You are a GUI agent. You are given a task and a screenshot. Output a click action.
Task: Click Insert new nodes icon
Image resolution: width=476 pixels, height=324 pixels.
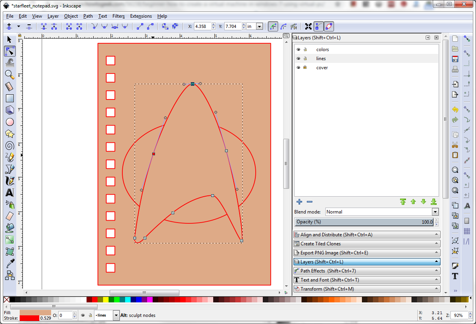[x=9, y=26]
